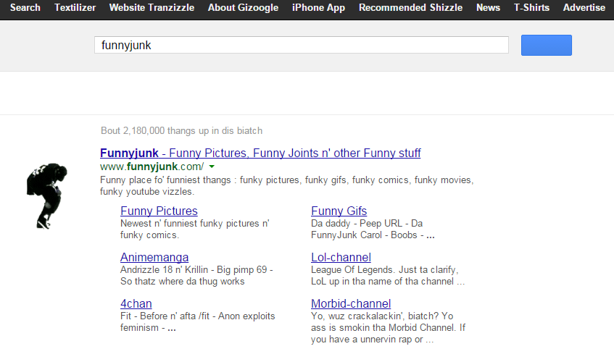Expand green dropdown arrow beside funnyjunk URL

(x=211, y=167)
